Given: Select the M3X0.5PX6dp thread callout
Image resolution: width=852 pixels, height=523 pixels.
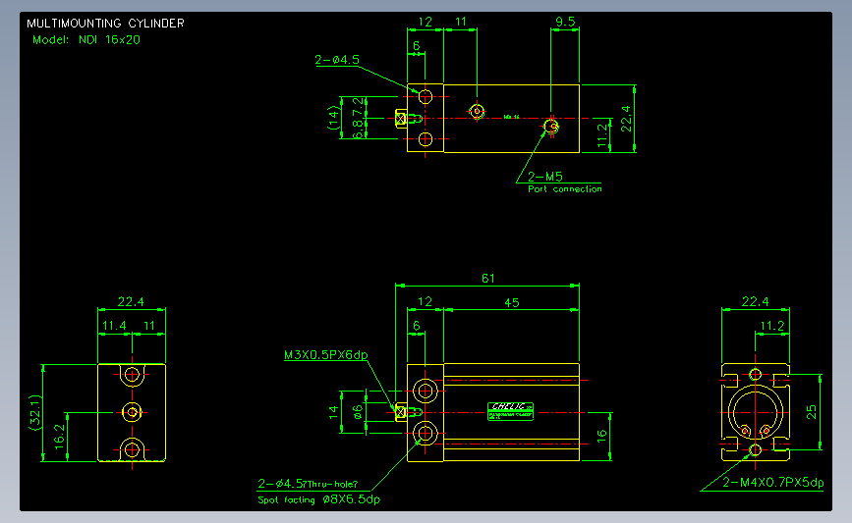Looking at the screenshot, I should (x=326, y=355).
